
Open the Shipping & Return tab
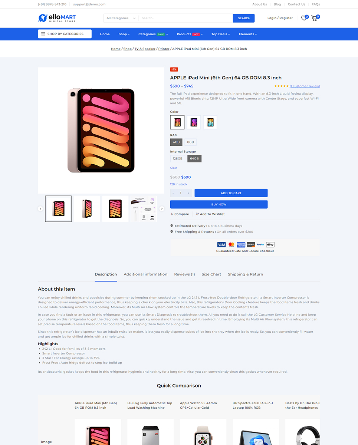tap(245, 274)
